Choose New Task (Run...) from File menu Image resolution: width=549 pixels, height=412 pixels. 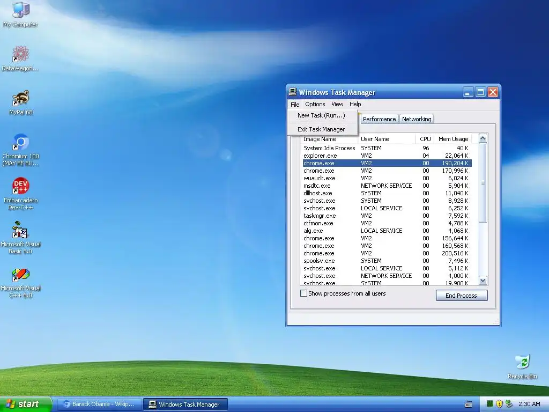[x=321, y=115]
